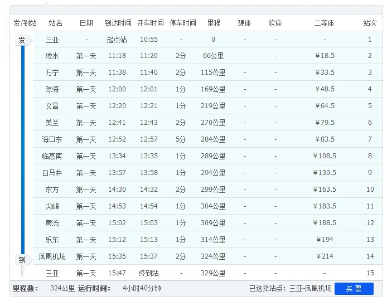387x301 pixels.
Task: Select the 发 departure marker tag
Action: tap(24, 40)
